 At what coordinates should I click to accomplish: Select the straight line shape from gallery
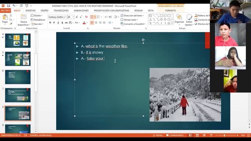point(154,16)
